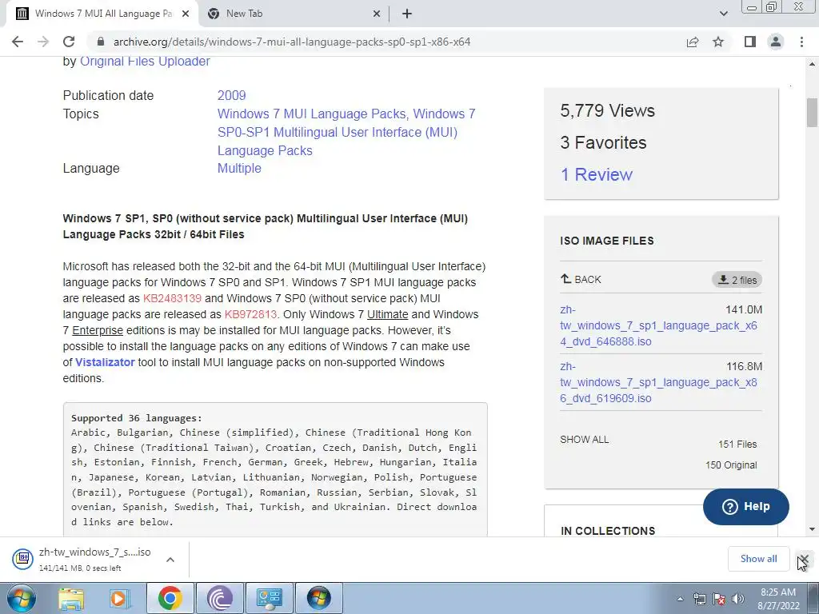This screenshot has width=819, height=614.
Task: Open Windows Media Player from taskbar
Action: point(119,598)
